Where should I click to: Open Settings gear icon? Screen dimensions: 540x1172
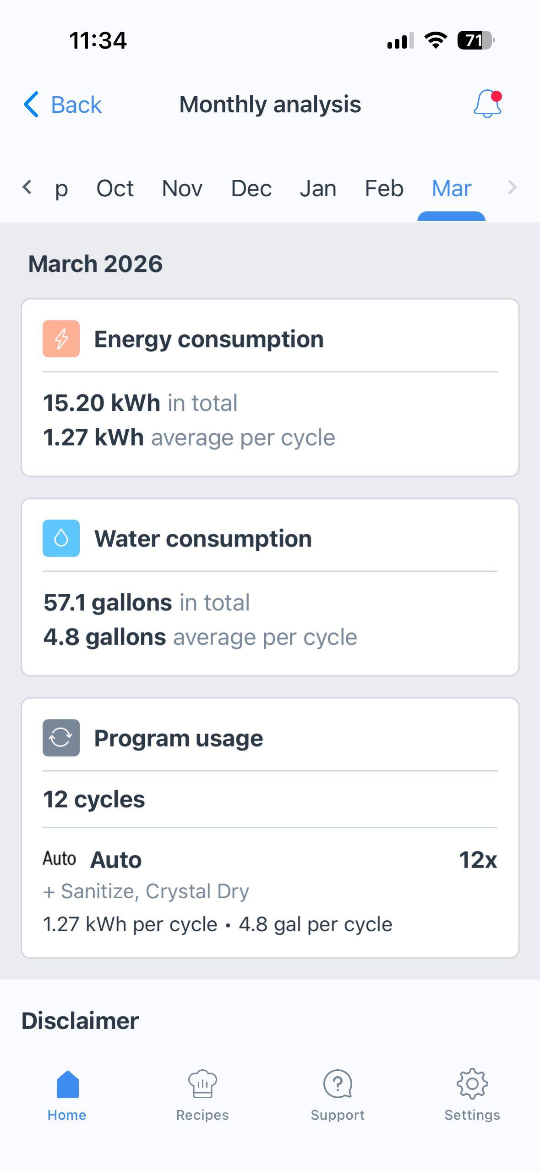point(472,1084)
